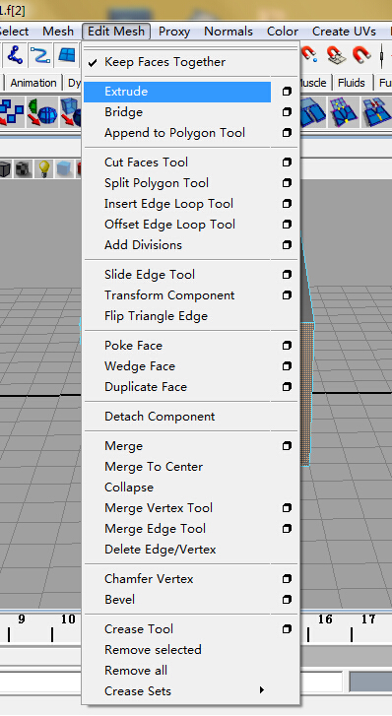Click the blue surface plane icon
This screenshot has width=392, height=716.
point(67,55)
